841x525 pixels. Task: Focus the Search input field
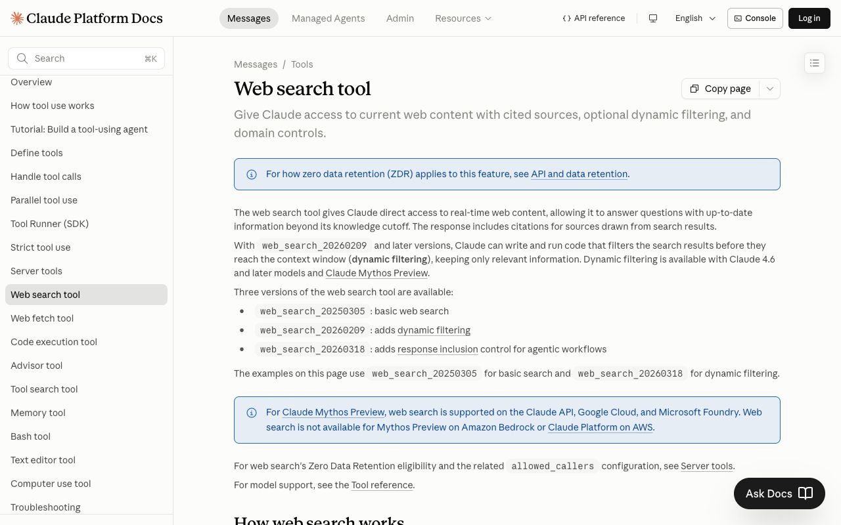[x=86, y=58]
